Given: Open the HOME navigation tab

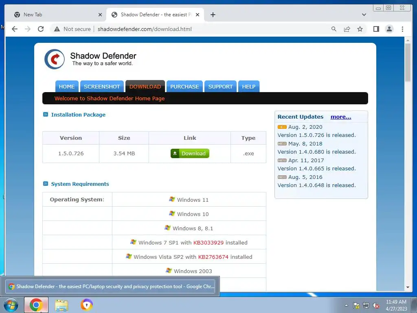Looking at the screenshot, I should (x=67, y=86).
